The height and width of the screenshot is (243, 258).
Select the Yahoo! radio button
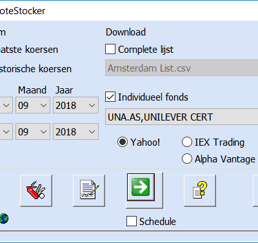123,142
